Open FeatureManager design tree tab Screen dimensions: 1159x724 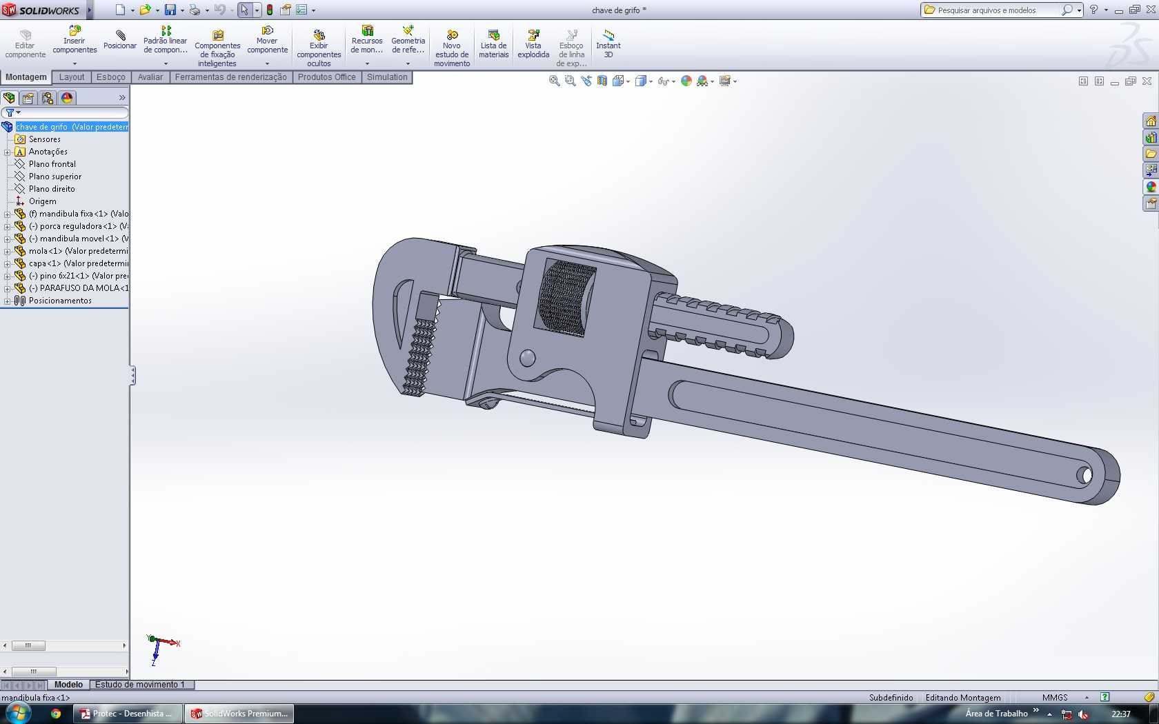pos(10,98)
